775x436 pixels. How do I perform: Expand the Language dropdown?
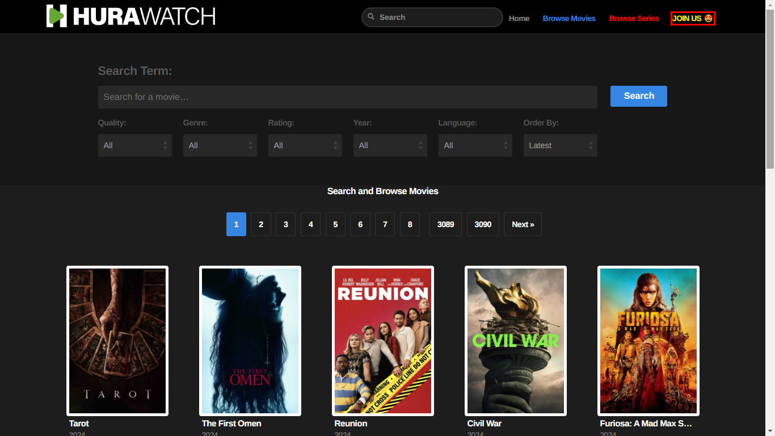coord(475,145)
